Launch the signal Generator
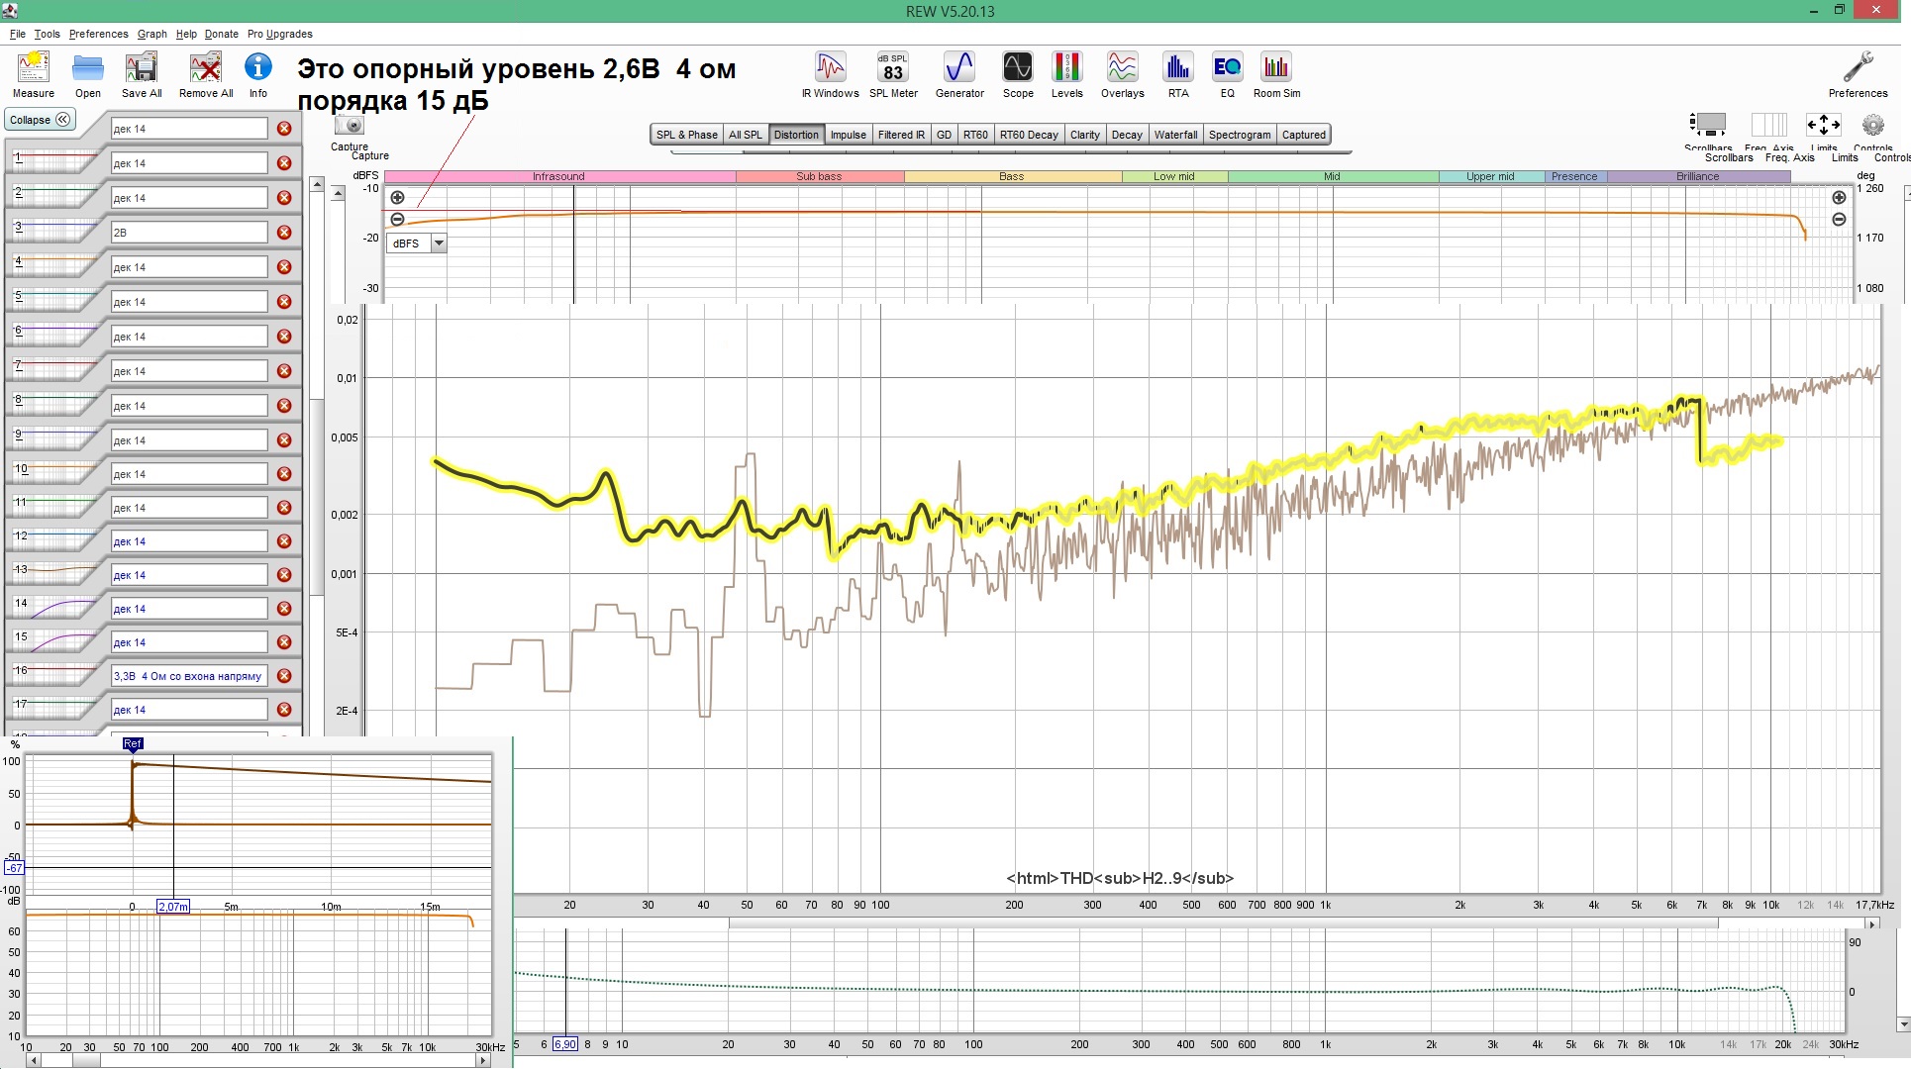The width and height of the screenshot is (1911, 1069). (959, 68)
